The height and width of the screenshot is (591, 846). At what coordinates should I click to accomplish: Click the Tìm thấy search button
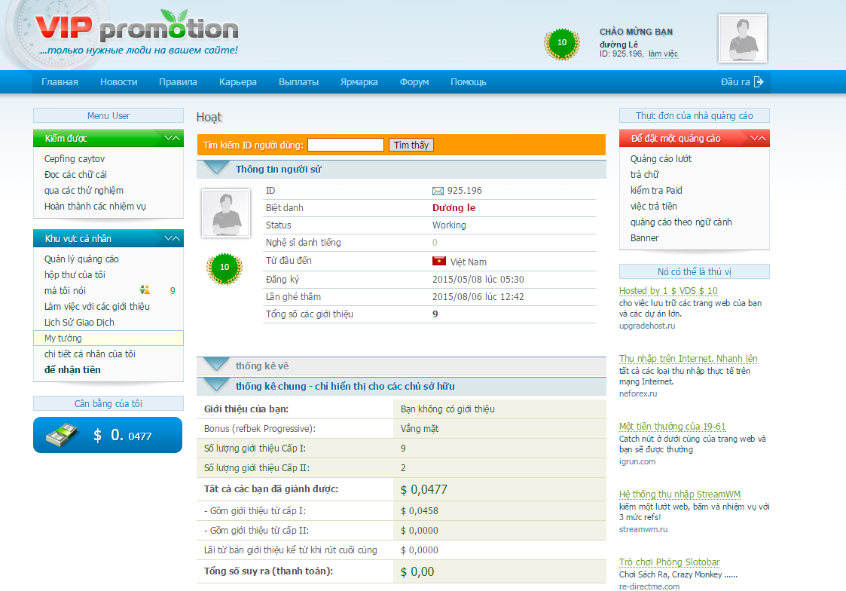pyautogui.click(x=411, y=145)
